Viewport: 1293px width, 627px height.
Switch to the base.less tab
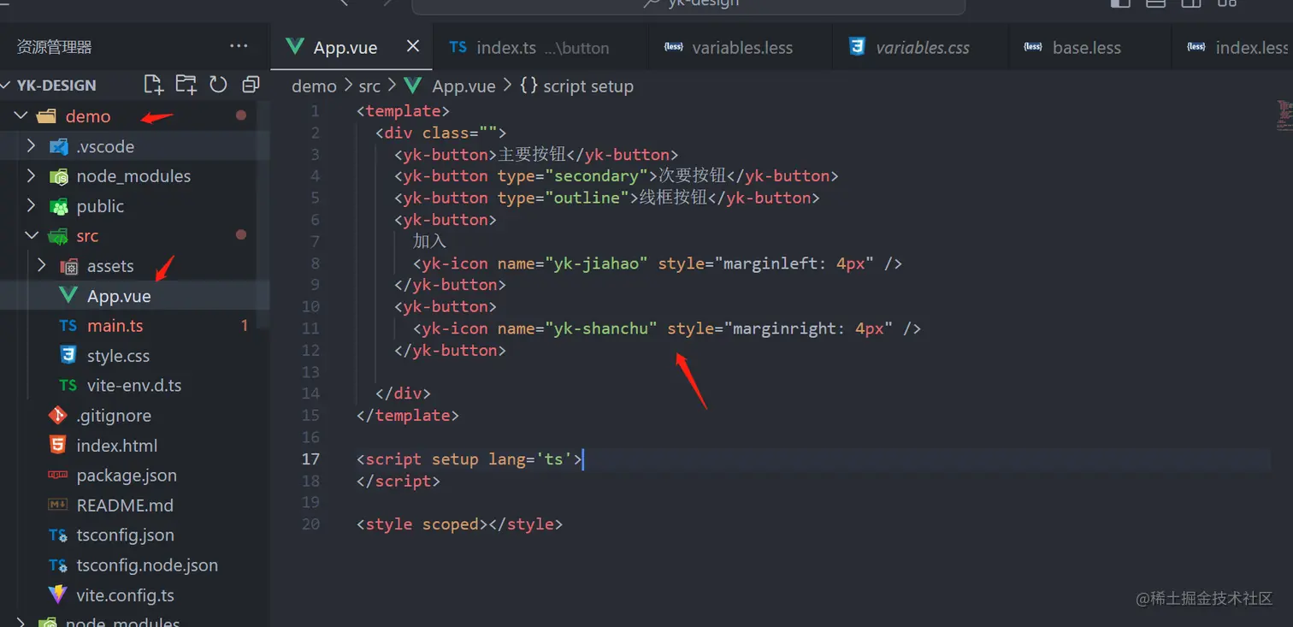point(1089,47)
